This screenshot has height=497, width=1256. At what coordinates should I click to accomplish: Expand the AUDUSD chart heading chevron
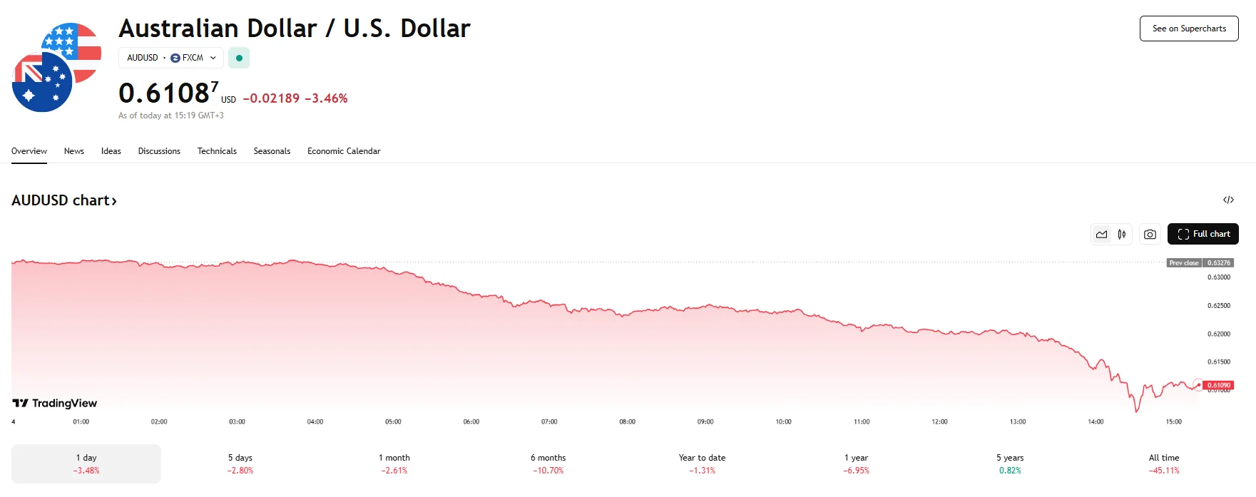114,201
